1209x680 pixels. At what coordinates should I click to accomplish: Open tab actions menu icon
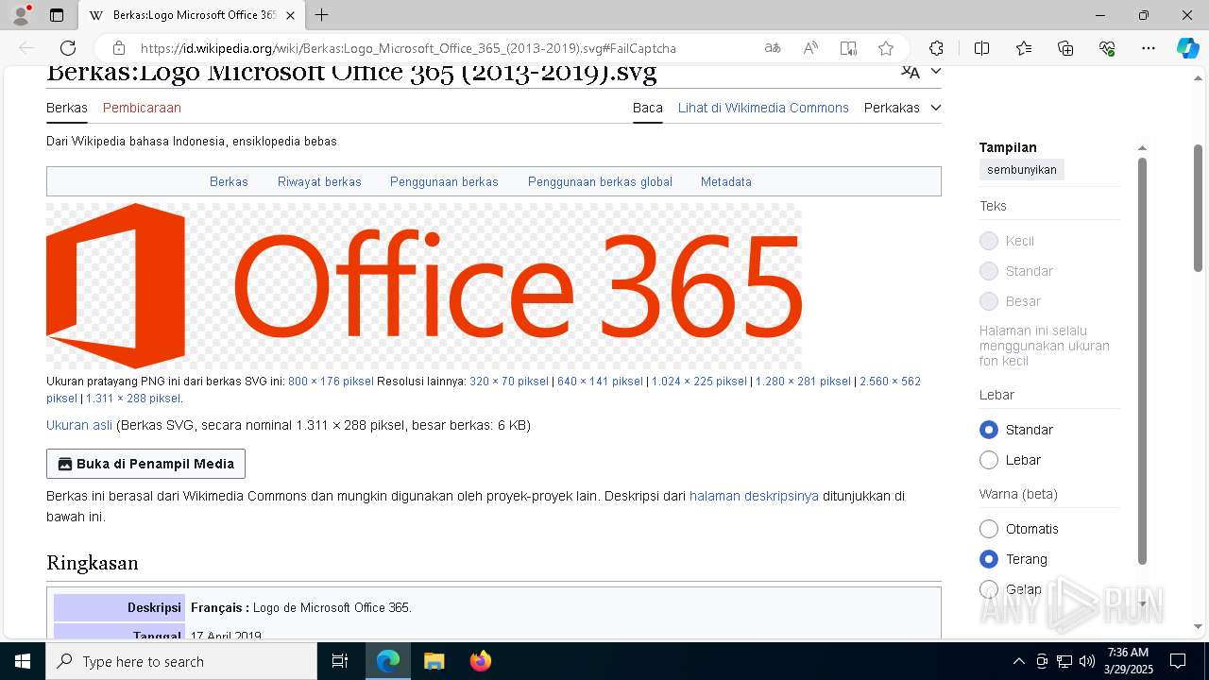point(57,15)
